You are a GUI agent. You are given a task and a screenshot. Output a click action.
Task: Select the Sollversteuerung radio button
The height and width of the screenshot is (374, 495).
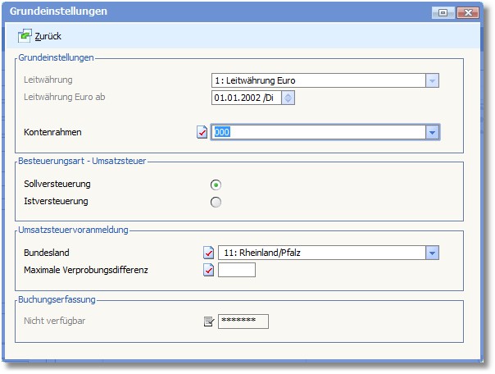click(x=216, y=184)
